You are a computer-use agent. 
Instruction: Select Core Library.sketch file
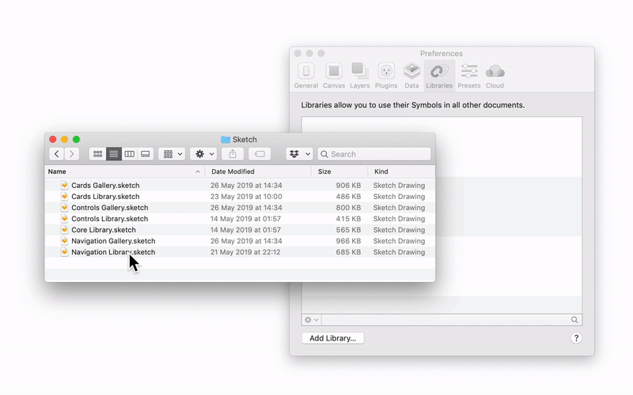(240, 230)
